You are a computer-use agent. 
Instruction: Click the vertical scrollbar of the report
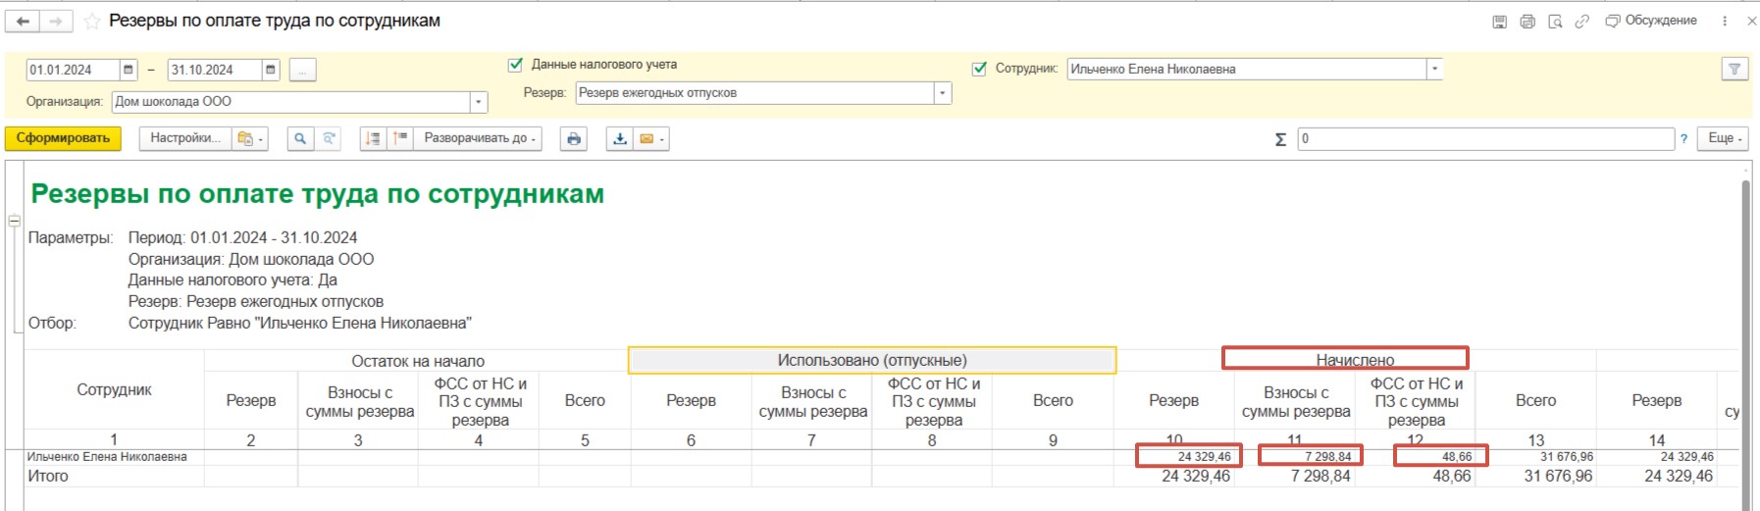(1746, 333)
